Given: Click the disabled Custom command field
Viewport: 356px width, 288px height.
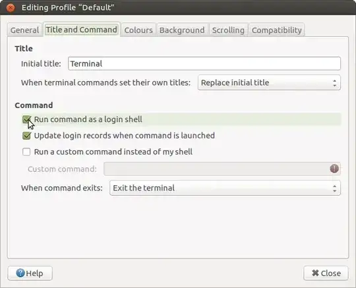Looking at the screenshot, I should [x=222, y=169].
